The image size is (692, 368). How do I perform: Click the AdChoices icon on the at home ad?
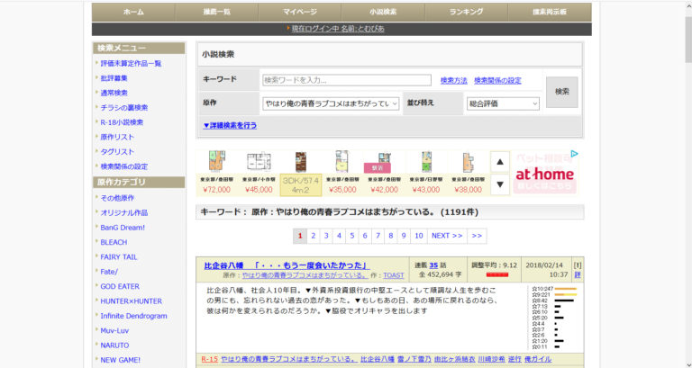tap(574, 154)
